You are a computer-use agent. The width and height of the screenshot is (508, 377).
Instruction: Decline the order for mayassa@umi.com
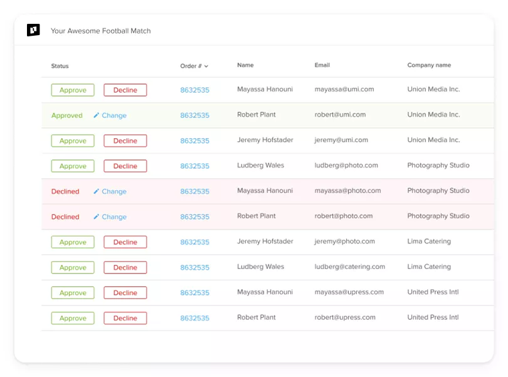pyautogui.click(x=125, y=90)
